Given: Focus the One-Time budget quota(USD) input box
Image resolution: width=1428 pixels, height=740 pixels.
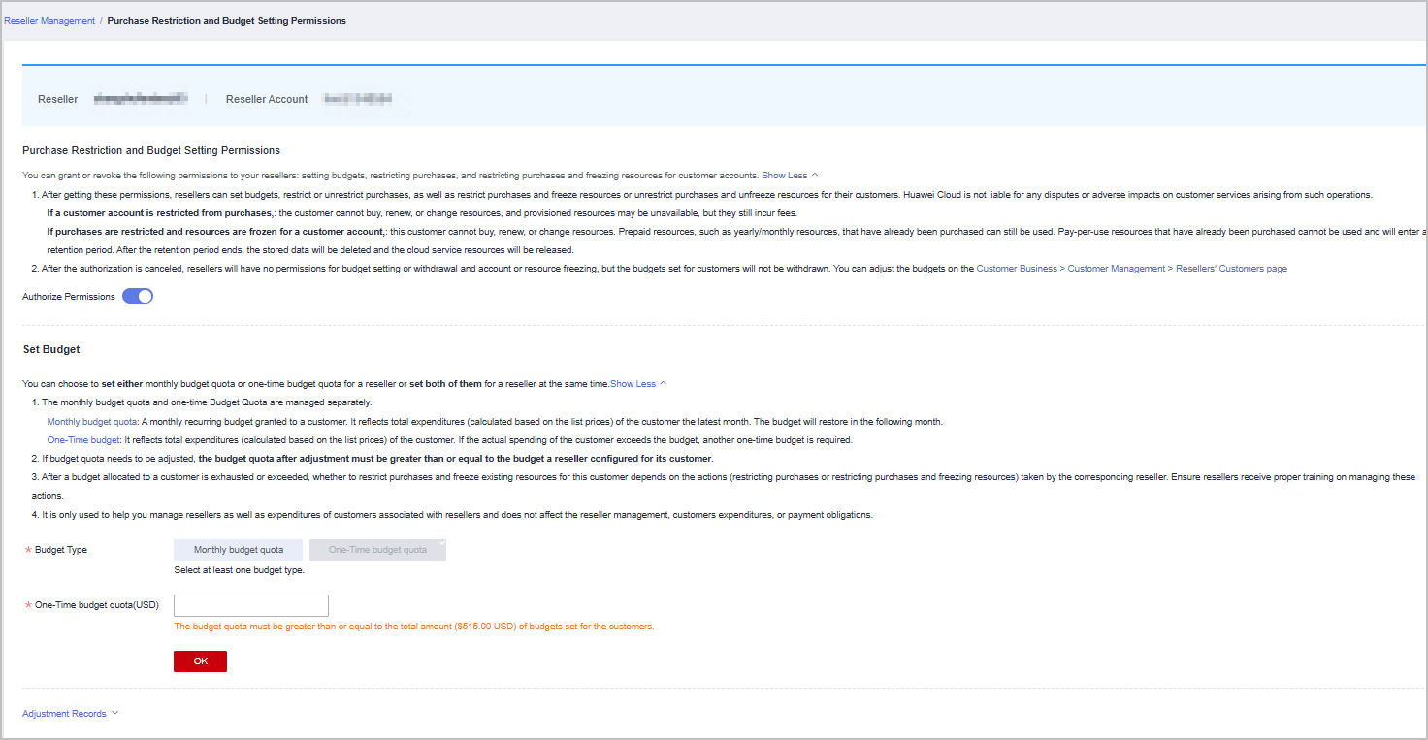Looking at the screenshot, I should pyautogui.click(x=251, y=606).
